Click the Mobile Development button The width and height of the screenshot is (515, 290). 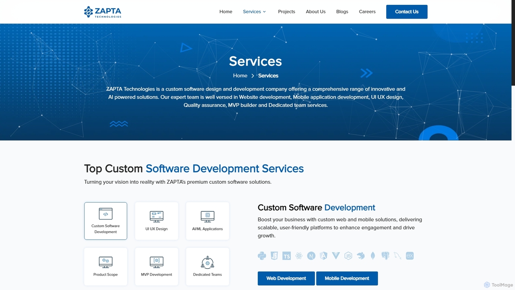[x=347, y=278]
